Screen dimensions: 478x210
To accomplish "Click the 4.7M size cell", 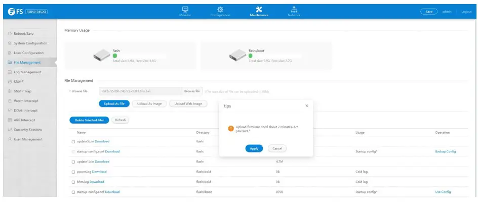I will (x=278, y=162).
